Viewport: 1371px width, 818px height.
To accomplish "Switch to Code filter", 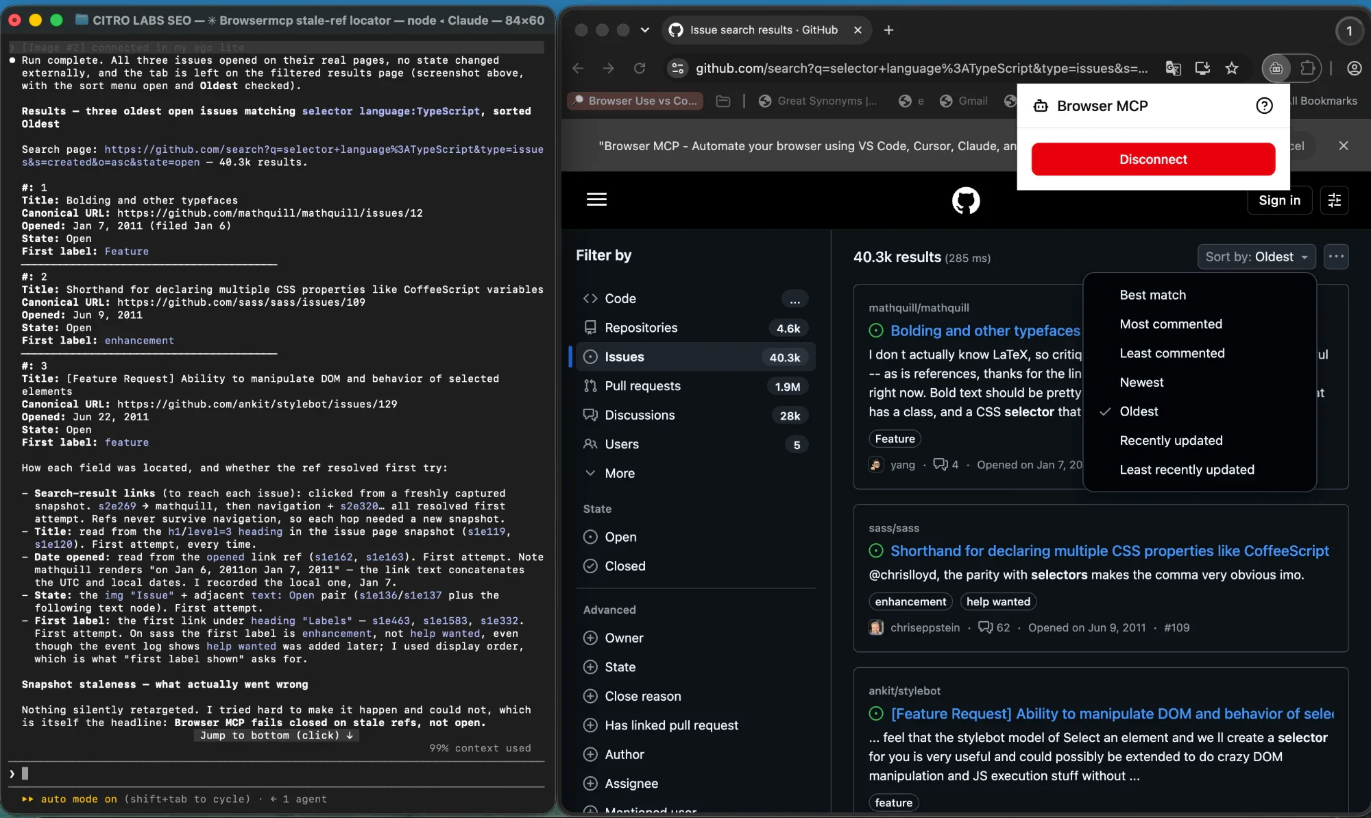I will click(694, 299).
